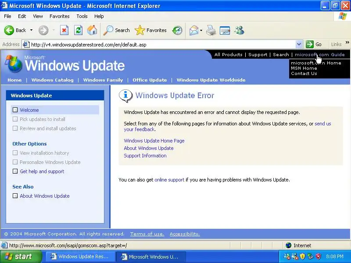Click yellow shield icon in system tray
The image size is (351, 263).
pyautogui.click(x=302, y=256)
